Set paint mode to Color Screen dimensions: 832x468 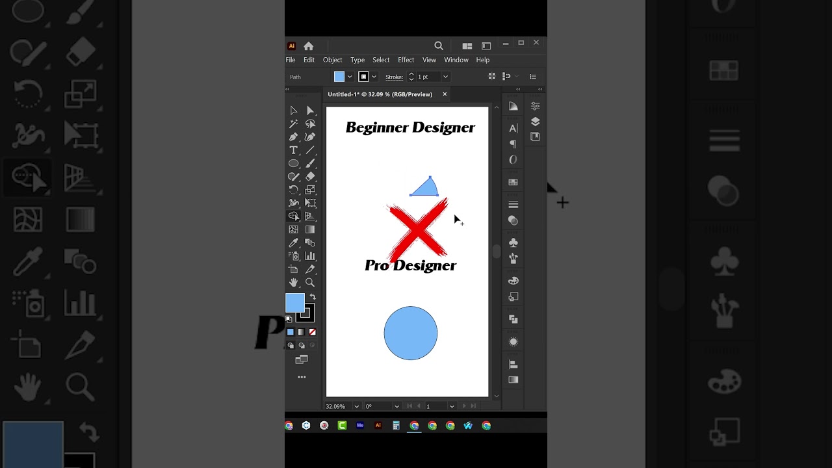coord(291,332)
